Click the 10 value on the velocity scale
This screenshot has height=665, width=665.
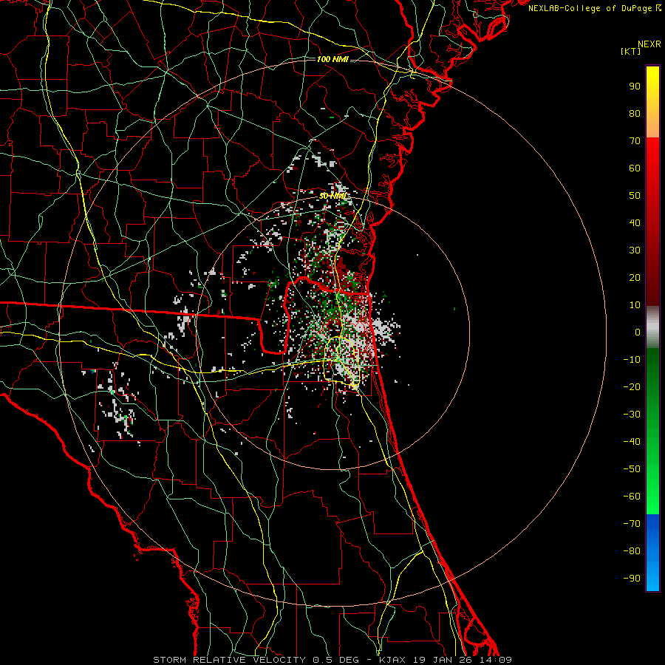635,305
